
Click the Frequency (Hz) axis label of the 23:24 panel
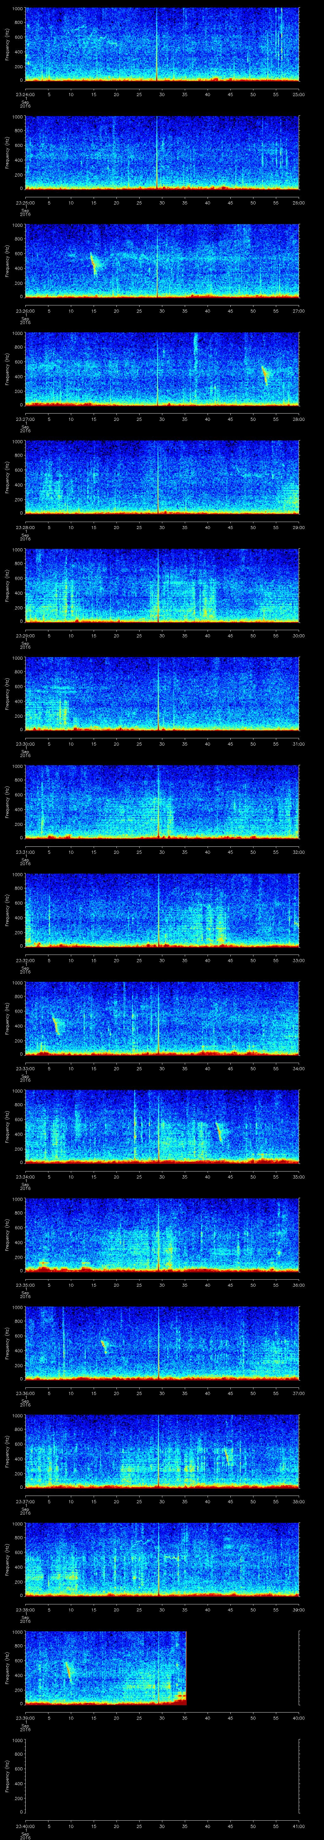7,44
